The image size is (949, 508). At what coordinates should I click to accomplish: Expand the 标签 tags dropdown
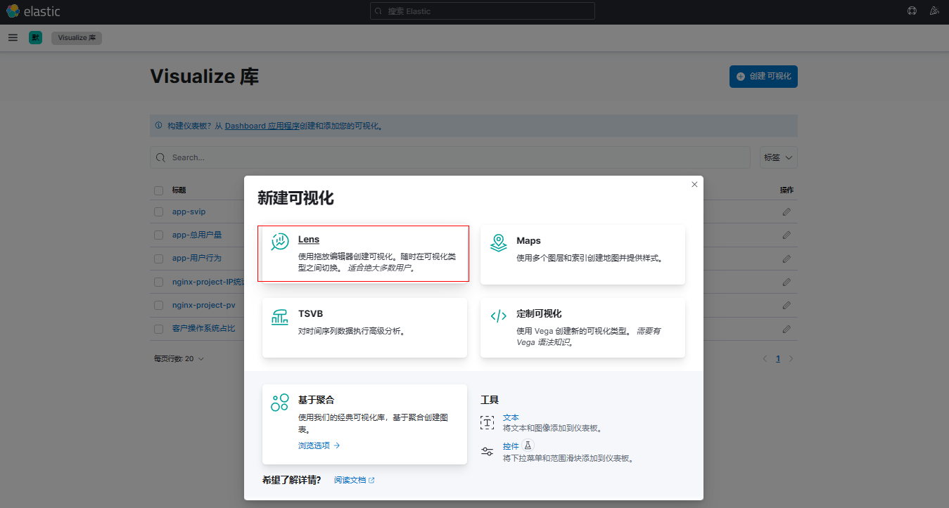tap(778, 157)
